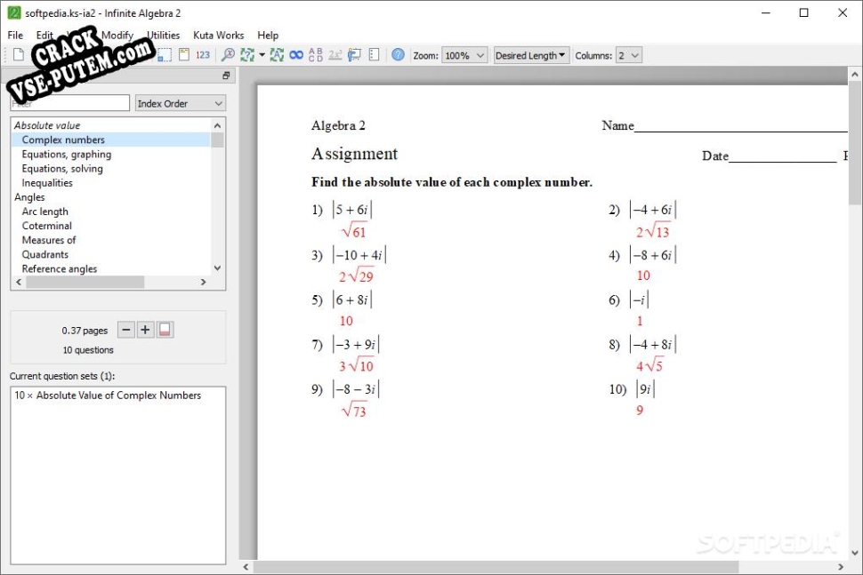This screenshot has width=863, height=575.
Task: Open the Desired Length dropdown
Action: click(530, 55)
